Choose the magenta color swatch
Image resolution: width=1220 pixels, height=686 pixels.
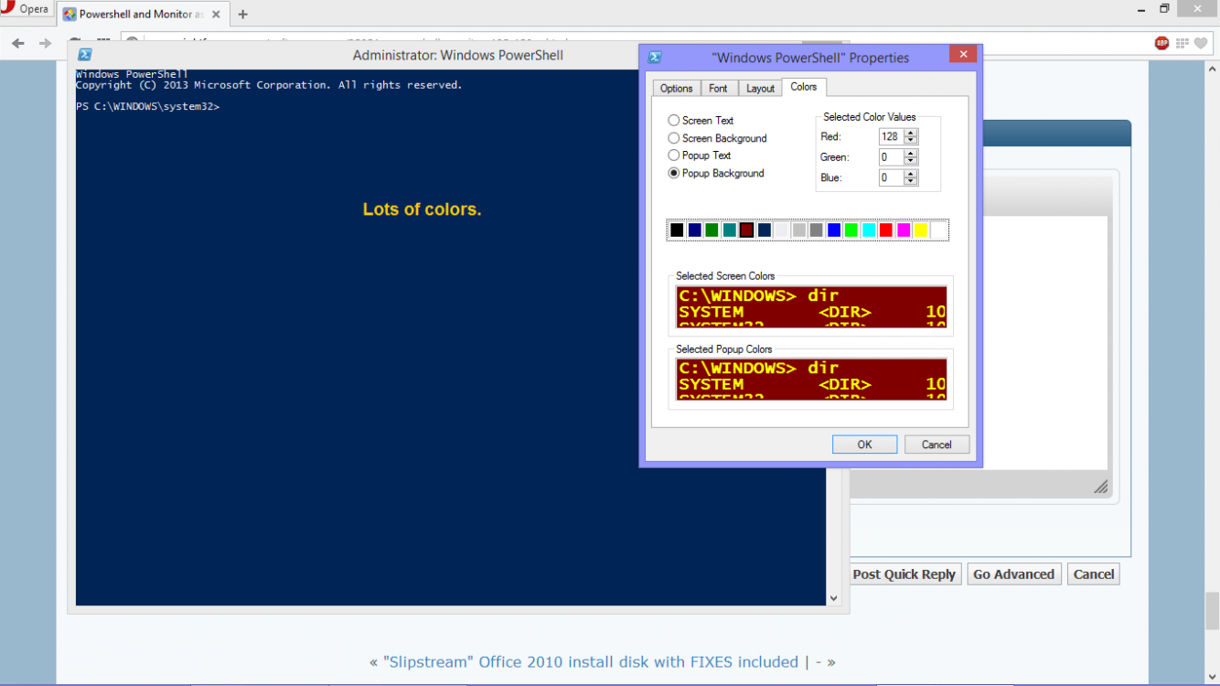pos(904,230)
